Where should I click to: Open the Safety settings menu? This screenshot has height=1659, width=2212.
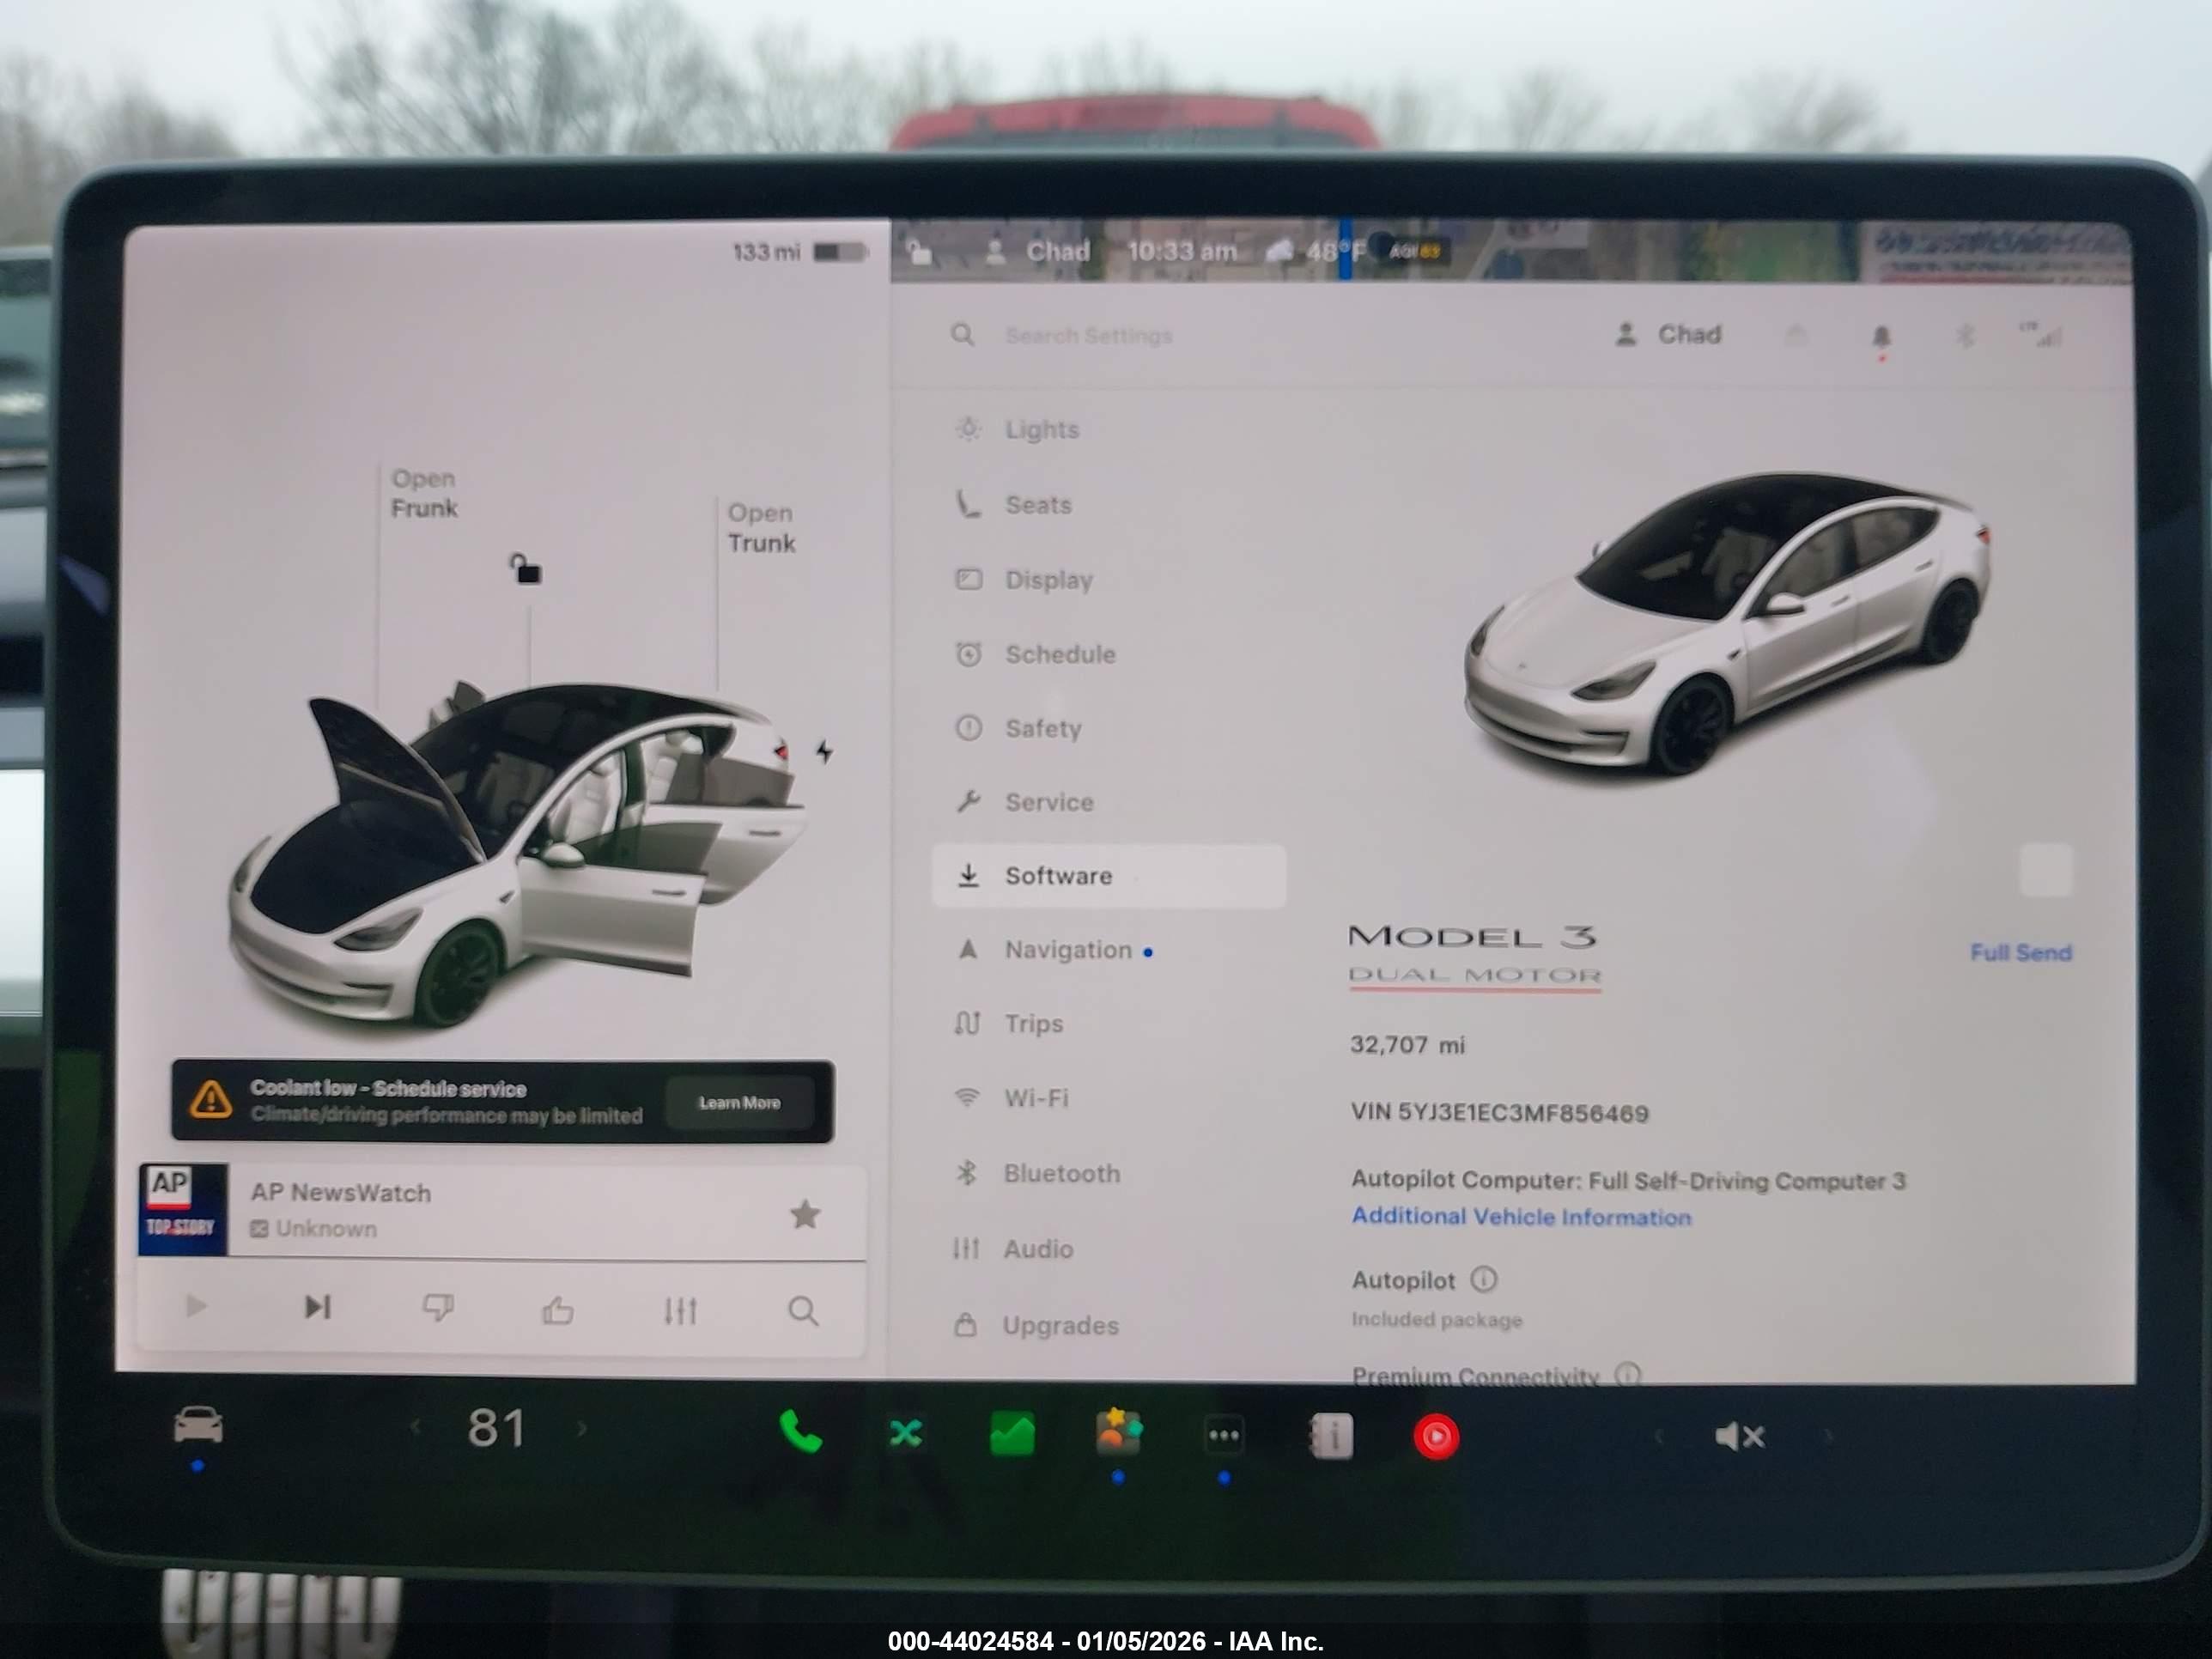coord(1042,728)
